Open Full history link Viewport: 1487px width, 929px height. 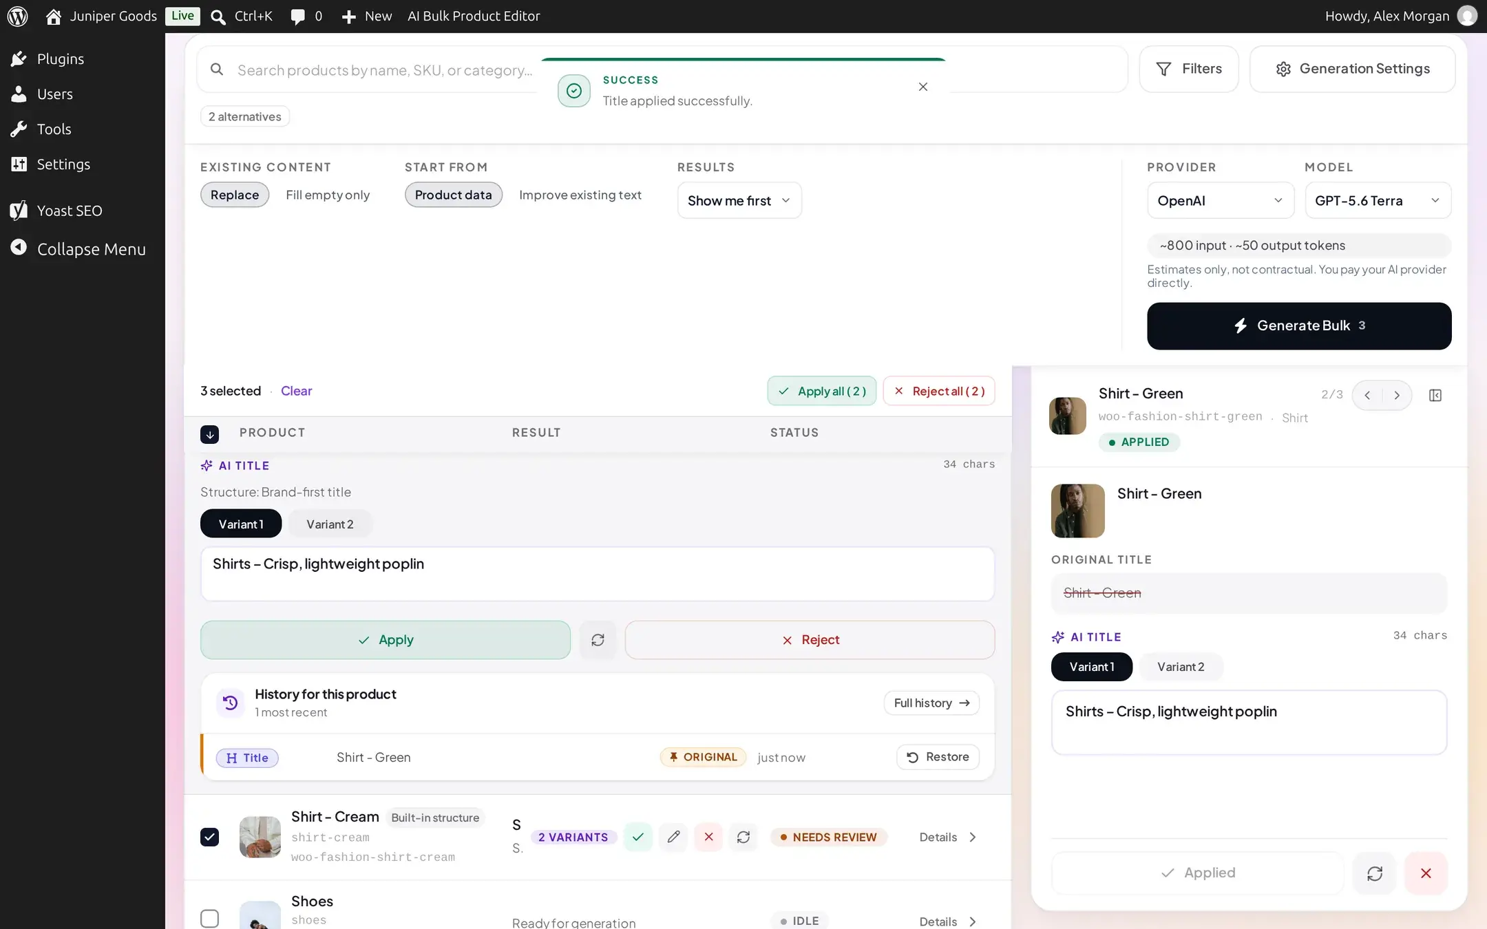click(931, 703)
